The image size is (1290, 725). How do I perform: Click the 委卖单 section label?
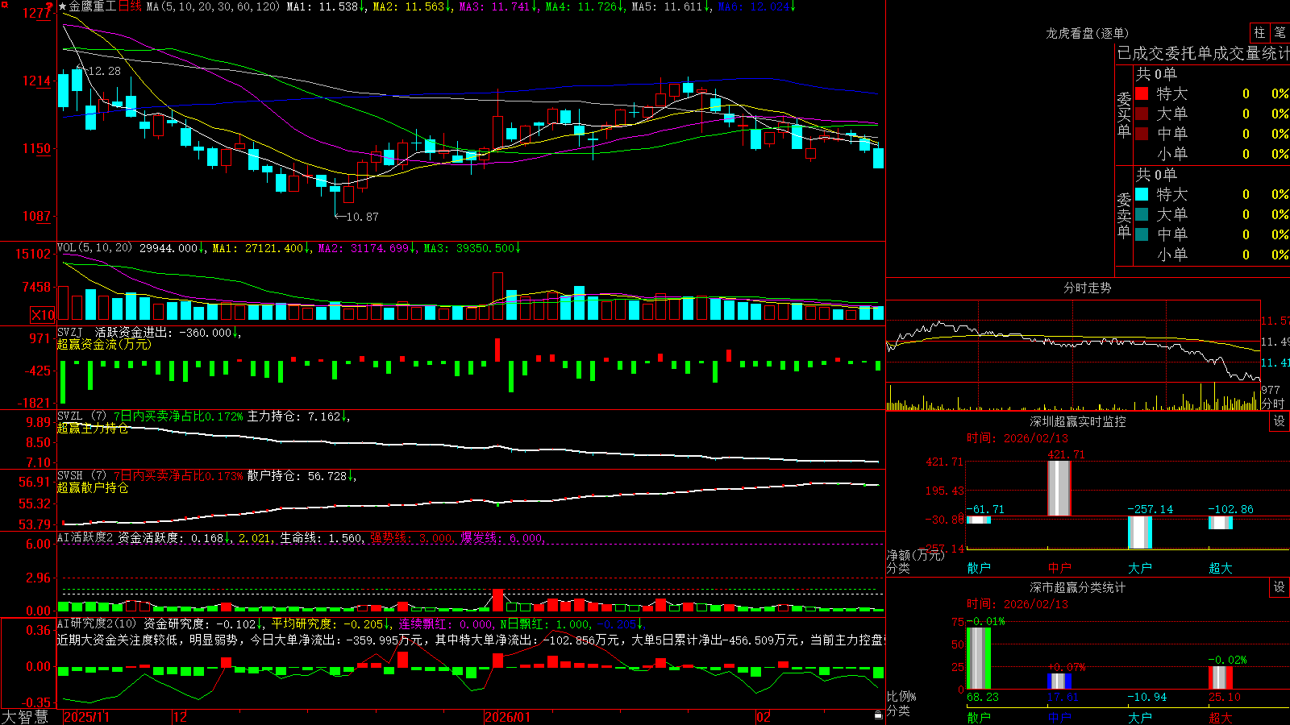pos(1124,215)
